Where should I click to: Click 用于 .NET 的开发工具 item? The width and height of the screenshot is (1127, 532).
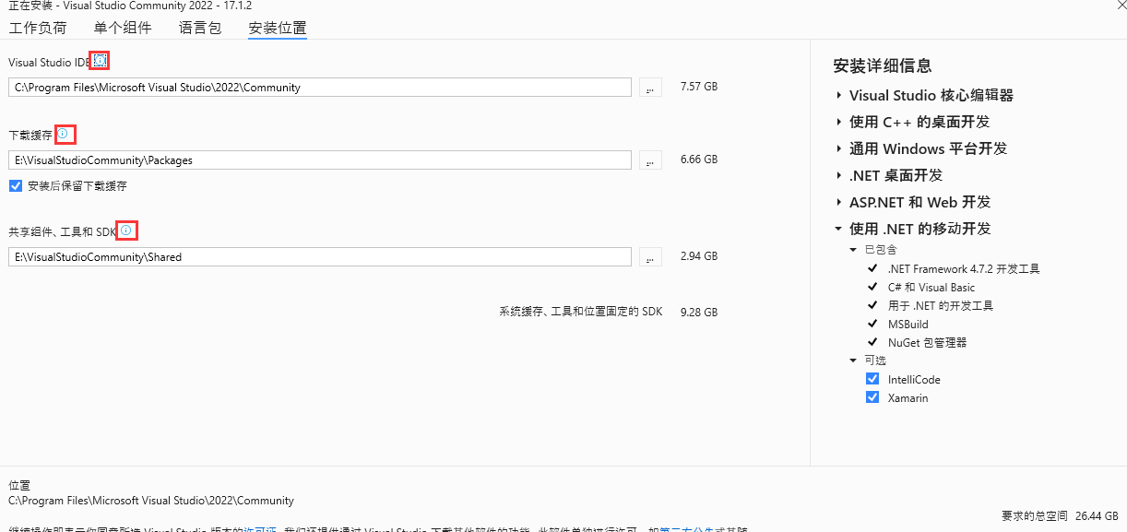coord(941,305)
